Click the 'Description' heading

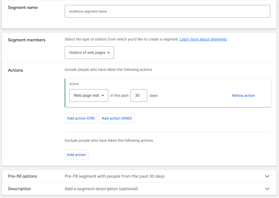pos(19,189)
